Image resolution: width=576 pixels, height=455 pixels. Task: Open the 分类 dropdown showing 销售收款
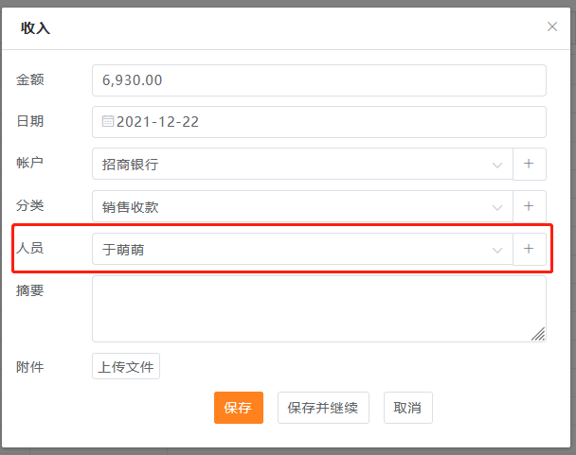pos(294,207)
